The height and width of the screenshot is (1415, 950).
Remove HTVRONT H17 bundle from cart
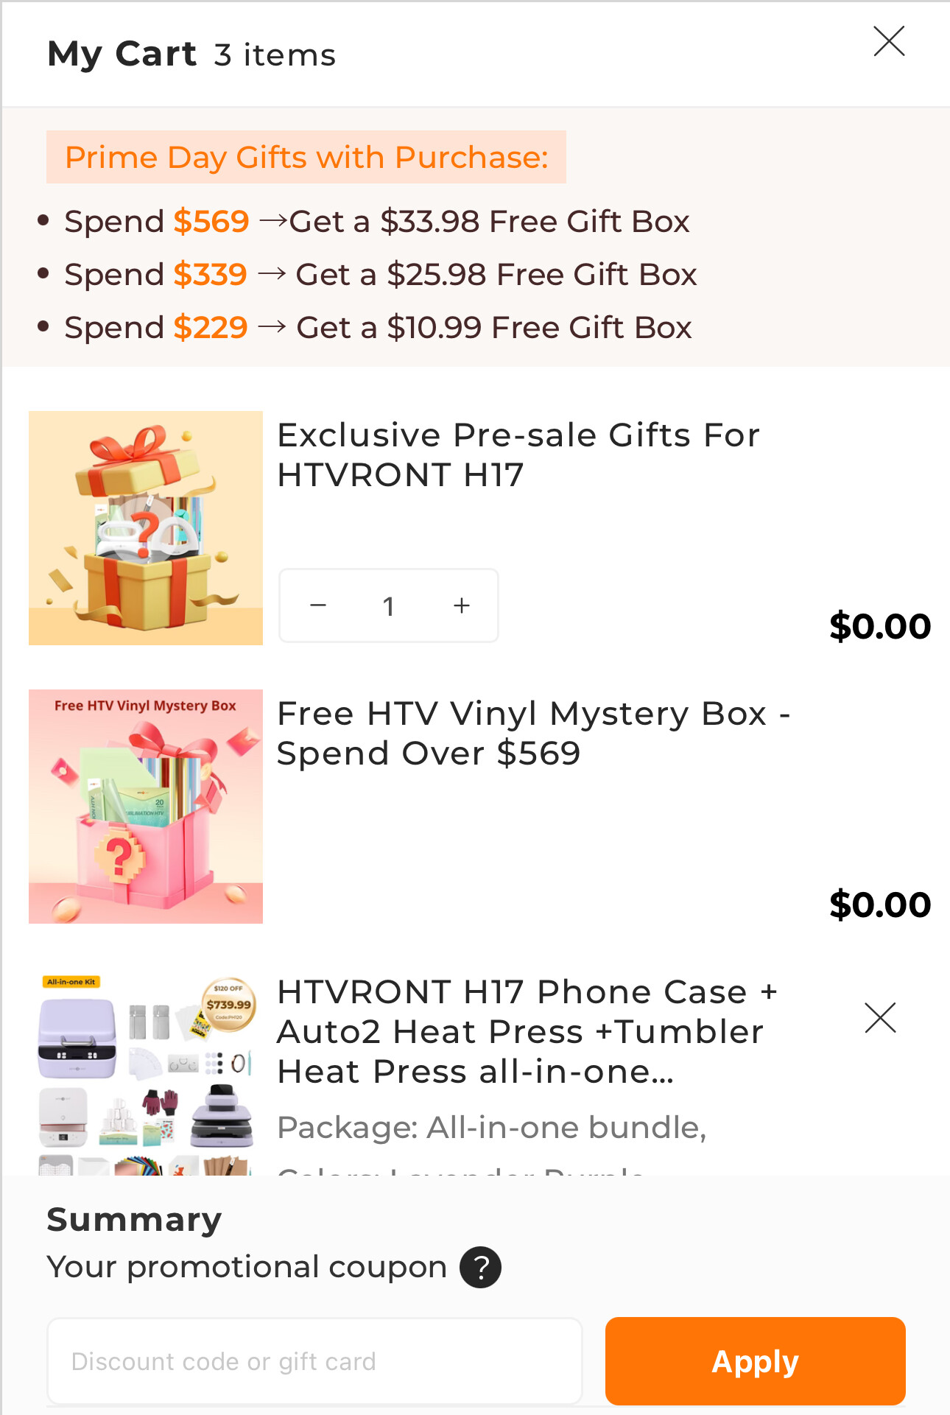click(880, 1017)
